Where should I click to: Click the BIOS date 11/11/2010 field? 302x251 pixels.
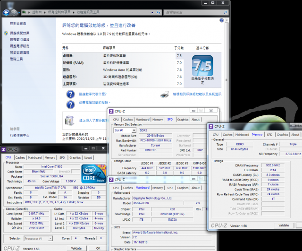pos(172,242)
